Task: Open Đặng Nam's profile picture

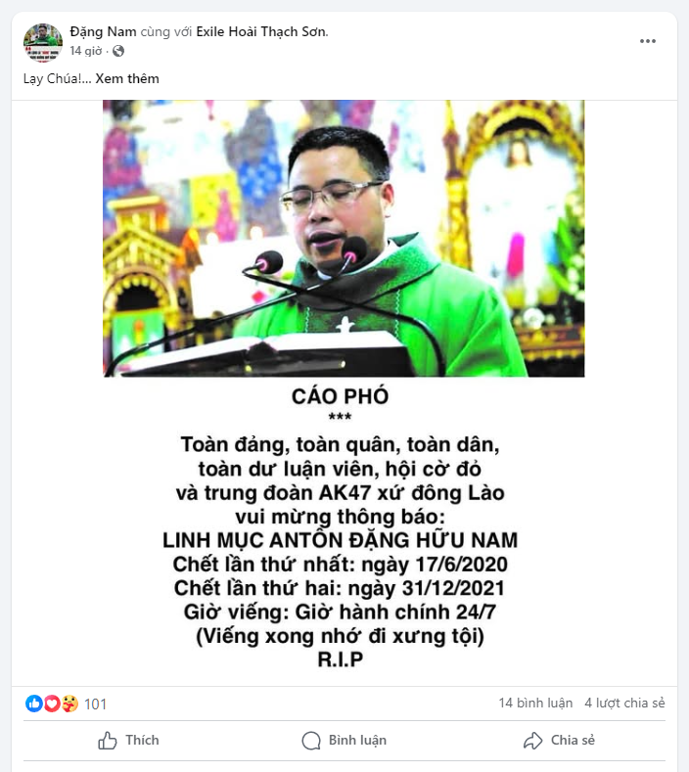Action: [43, 43]
